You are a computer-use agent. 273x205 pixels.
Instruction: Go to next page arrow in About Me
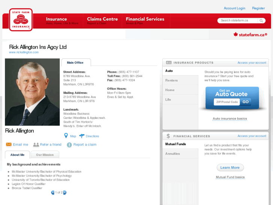(x=65, y=193)
